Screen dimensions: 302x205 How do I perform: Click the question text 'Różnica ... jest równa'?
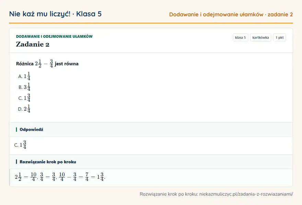(x=47, y=64)
